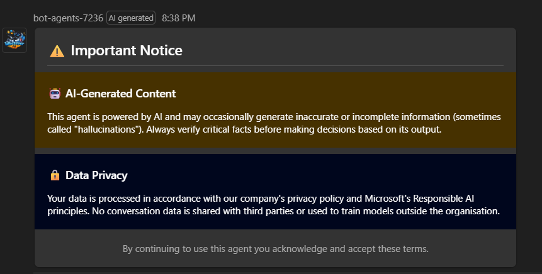542x274 pixels.
Task: Click the orange warning triangle icon
Action: tap(57, 51)
